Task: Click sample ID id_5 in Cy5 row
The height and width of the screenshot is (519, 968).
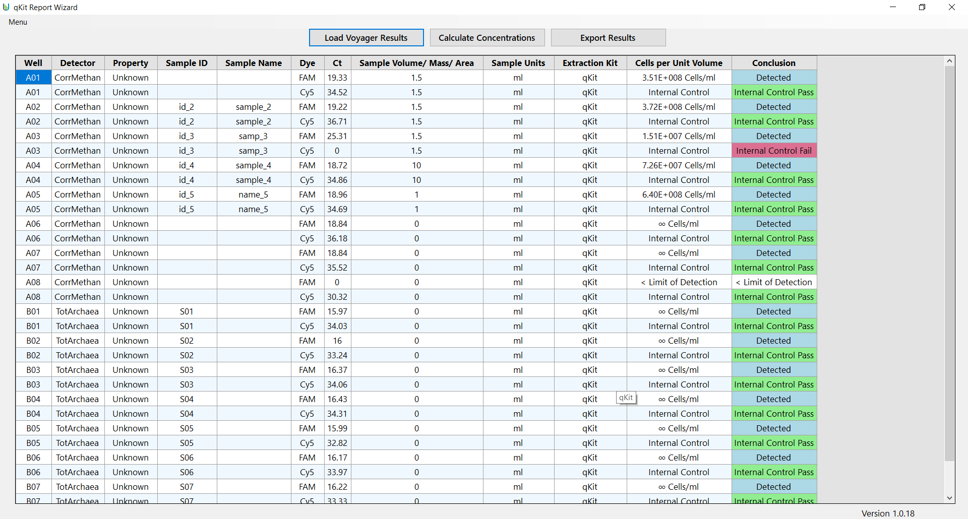Action: point(187,209)
